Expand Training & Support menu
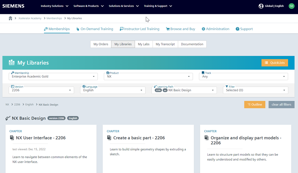 (x=158, y=6)
